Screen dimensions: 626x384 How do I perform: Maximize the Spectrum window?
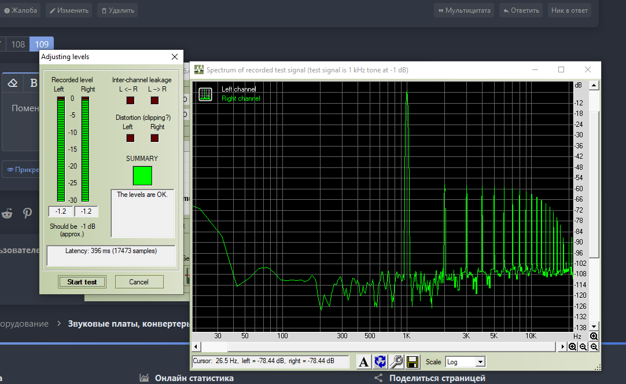pyautogui.click(x=561, y=70)
